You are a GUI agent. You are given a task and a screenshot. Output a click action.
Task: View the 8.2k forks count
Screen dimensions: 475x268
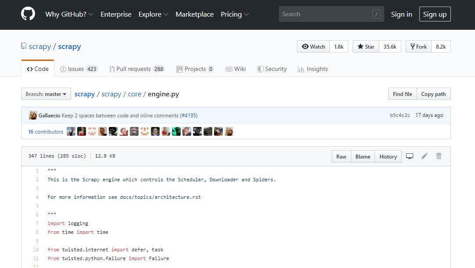[441, 46]
